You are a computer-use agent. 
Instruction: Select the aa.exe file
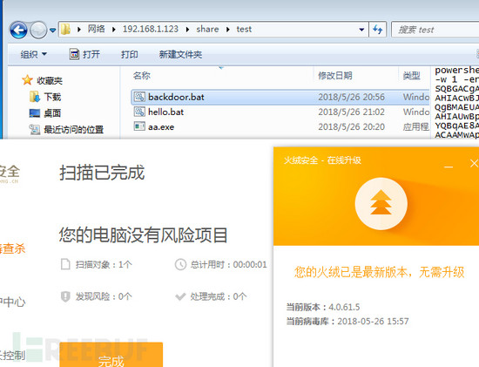280,126
